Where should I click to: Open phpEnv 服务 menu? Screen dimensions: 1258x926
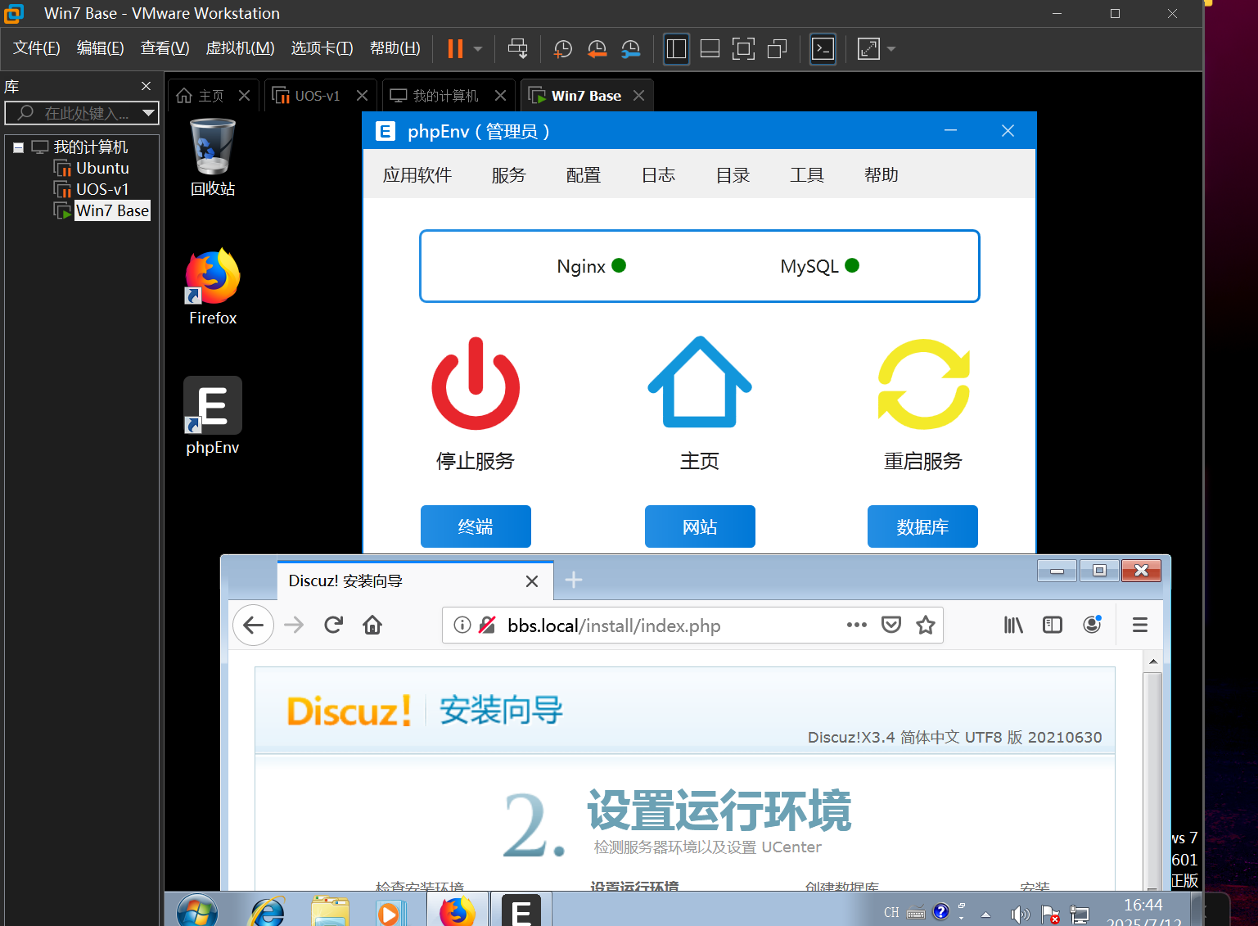coord(508,175)
